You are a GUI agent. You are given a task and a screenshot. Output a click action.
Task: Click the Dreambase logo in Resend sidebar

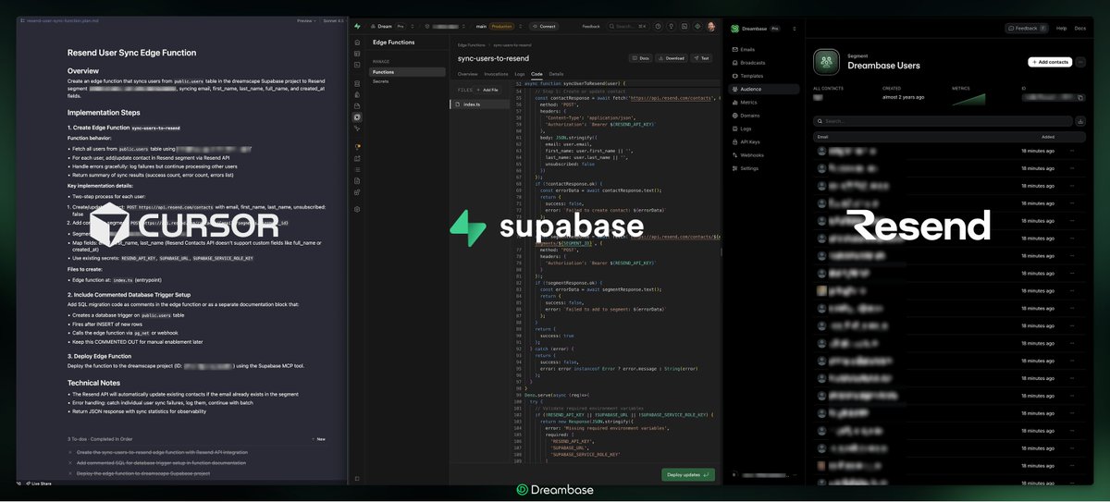click(x=734, y=29)
